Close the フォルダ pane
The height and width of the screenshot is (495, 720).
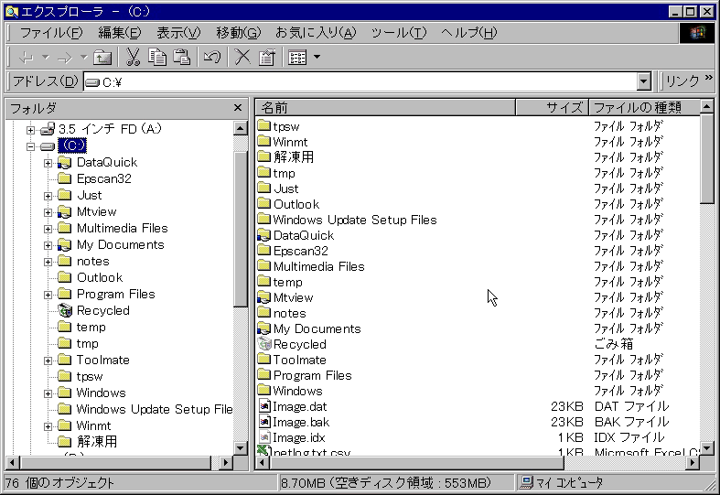tap(237, 107)
